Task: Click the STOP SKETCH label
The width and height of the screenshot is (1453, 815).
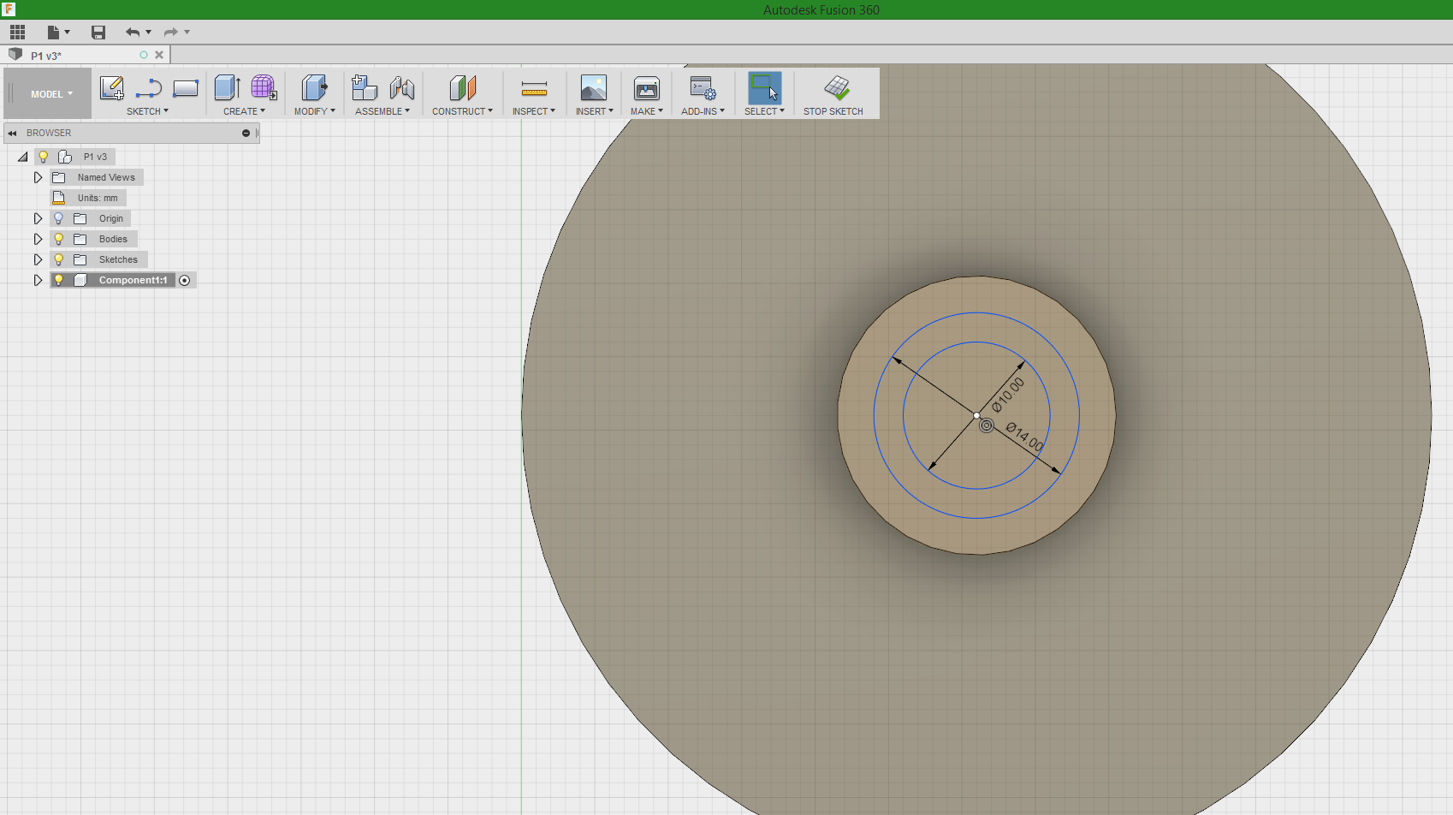Action: (833, 111)
